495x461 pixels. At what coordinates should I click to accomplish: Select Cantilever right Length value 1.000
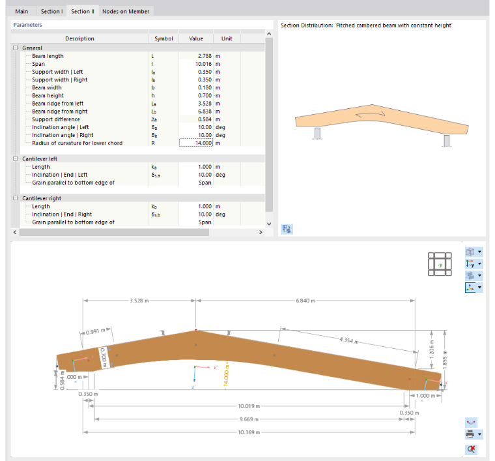pyautogui.click(x=196, y=206)
